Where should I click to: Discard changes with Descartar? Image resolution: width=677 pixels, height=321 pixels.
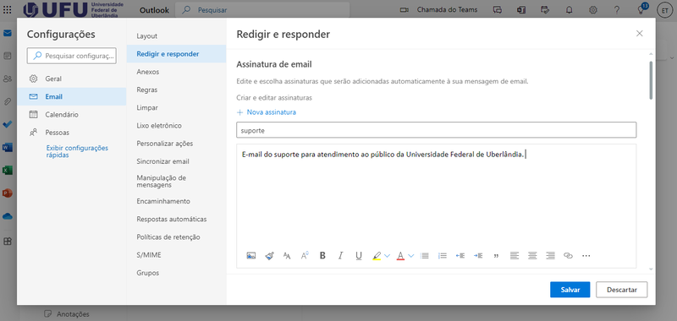(x=622, y=290)
